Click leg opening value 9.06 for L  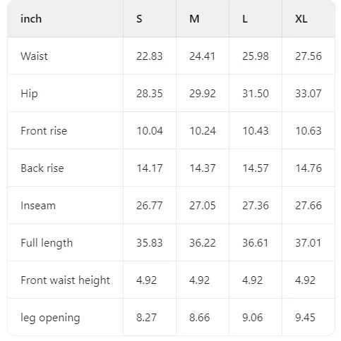[x=252, y=318]
